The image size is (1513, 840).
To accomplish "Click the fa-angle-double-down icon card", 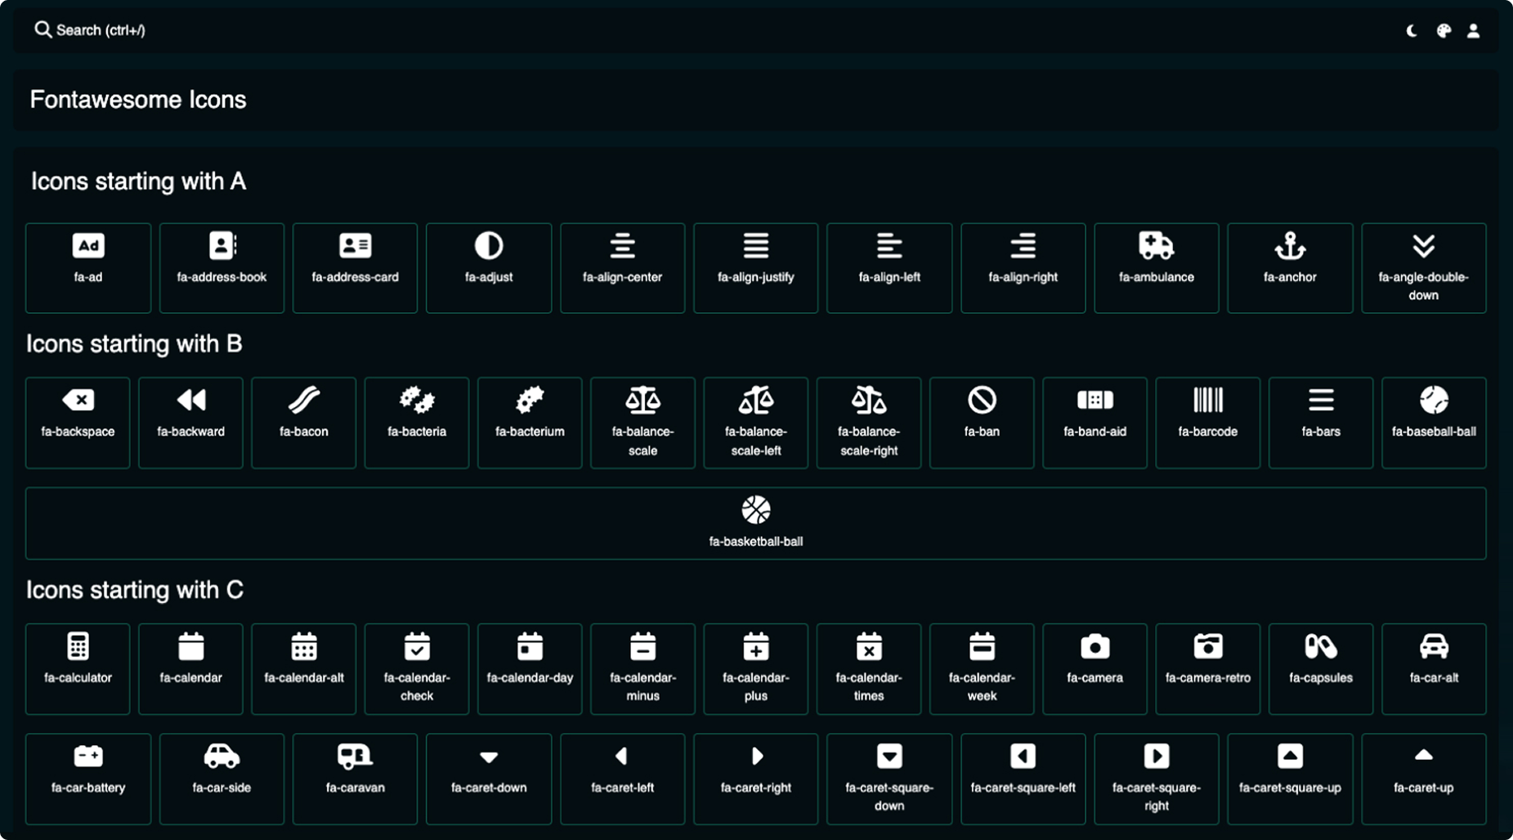I will (1423, 267).
